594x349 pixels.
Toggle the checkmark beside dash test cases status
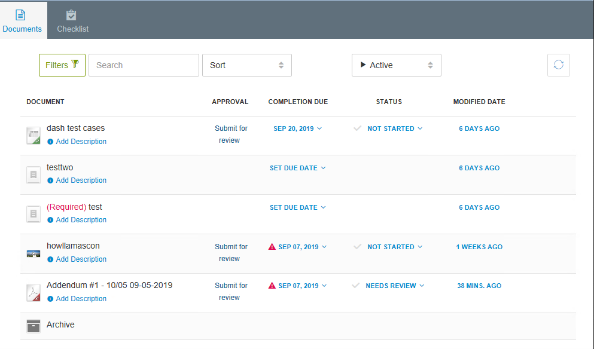[x=357, y=128]
